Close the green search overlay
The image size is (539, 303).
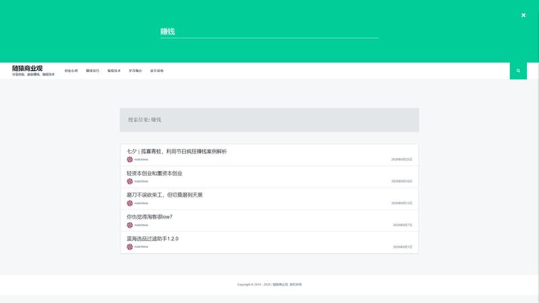click(x=524, y=15)
